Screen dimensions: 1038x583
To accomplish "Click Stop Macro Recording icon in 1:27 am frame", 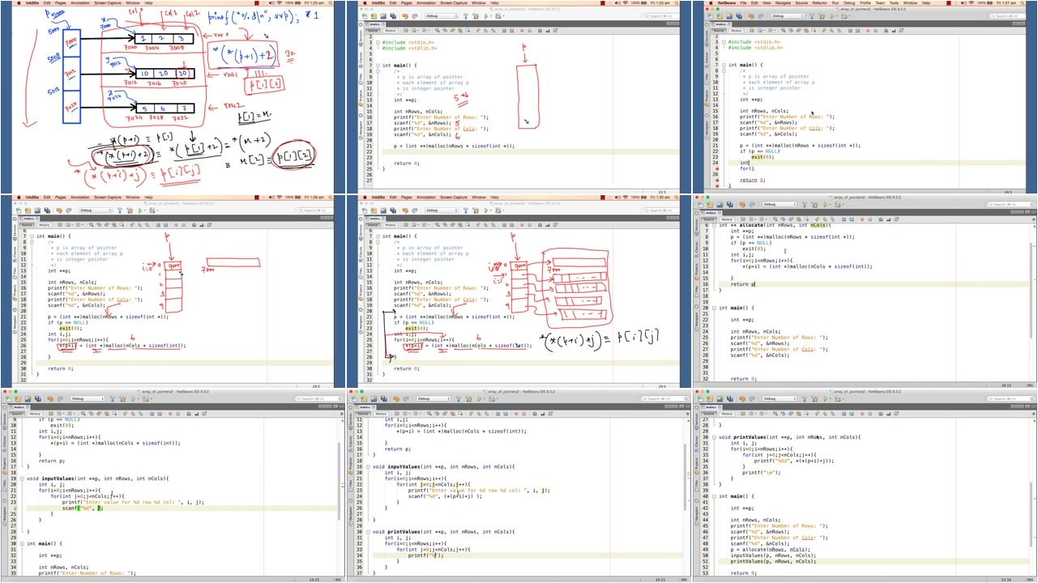I will pos(876,31).
